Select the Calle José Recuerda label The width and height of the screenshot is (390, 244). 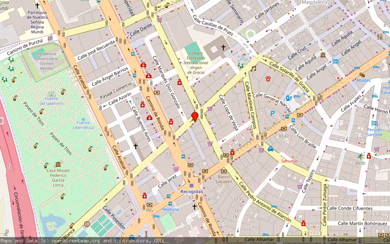click(97, 50)
